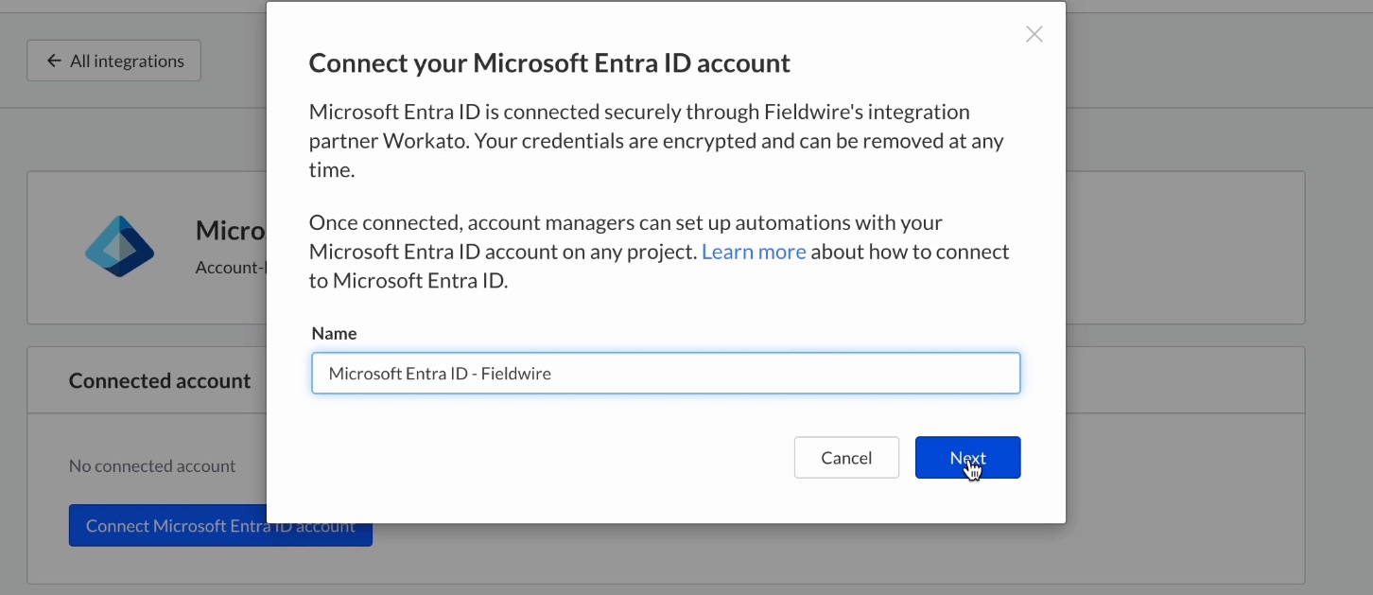Click the No connected account text

(x=152, y=465)
